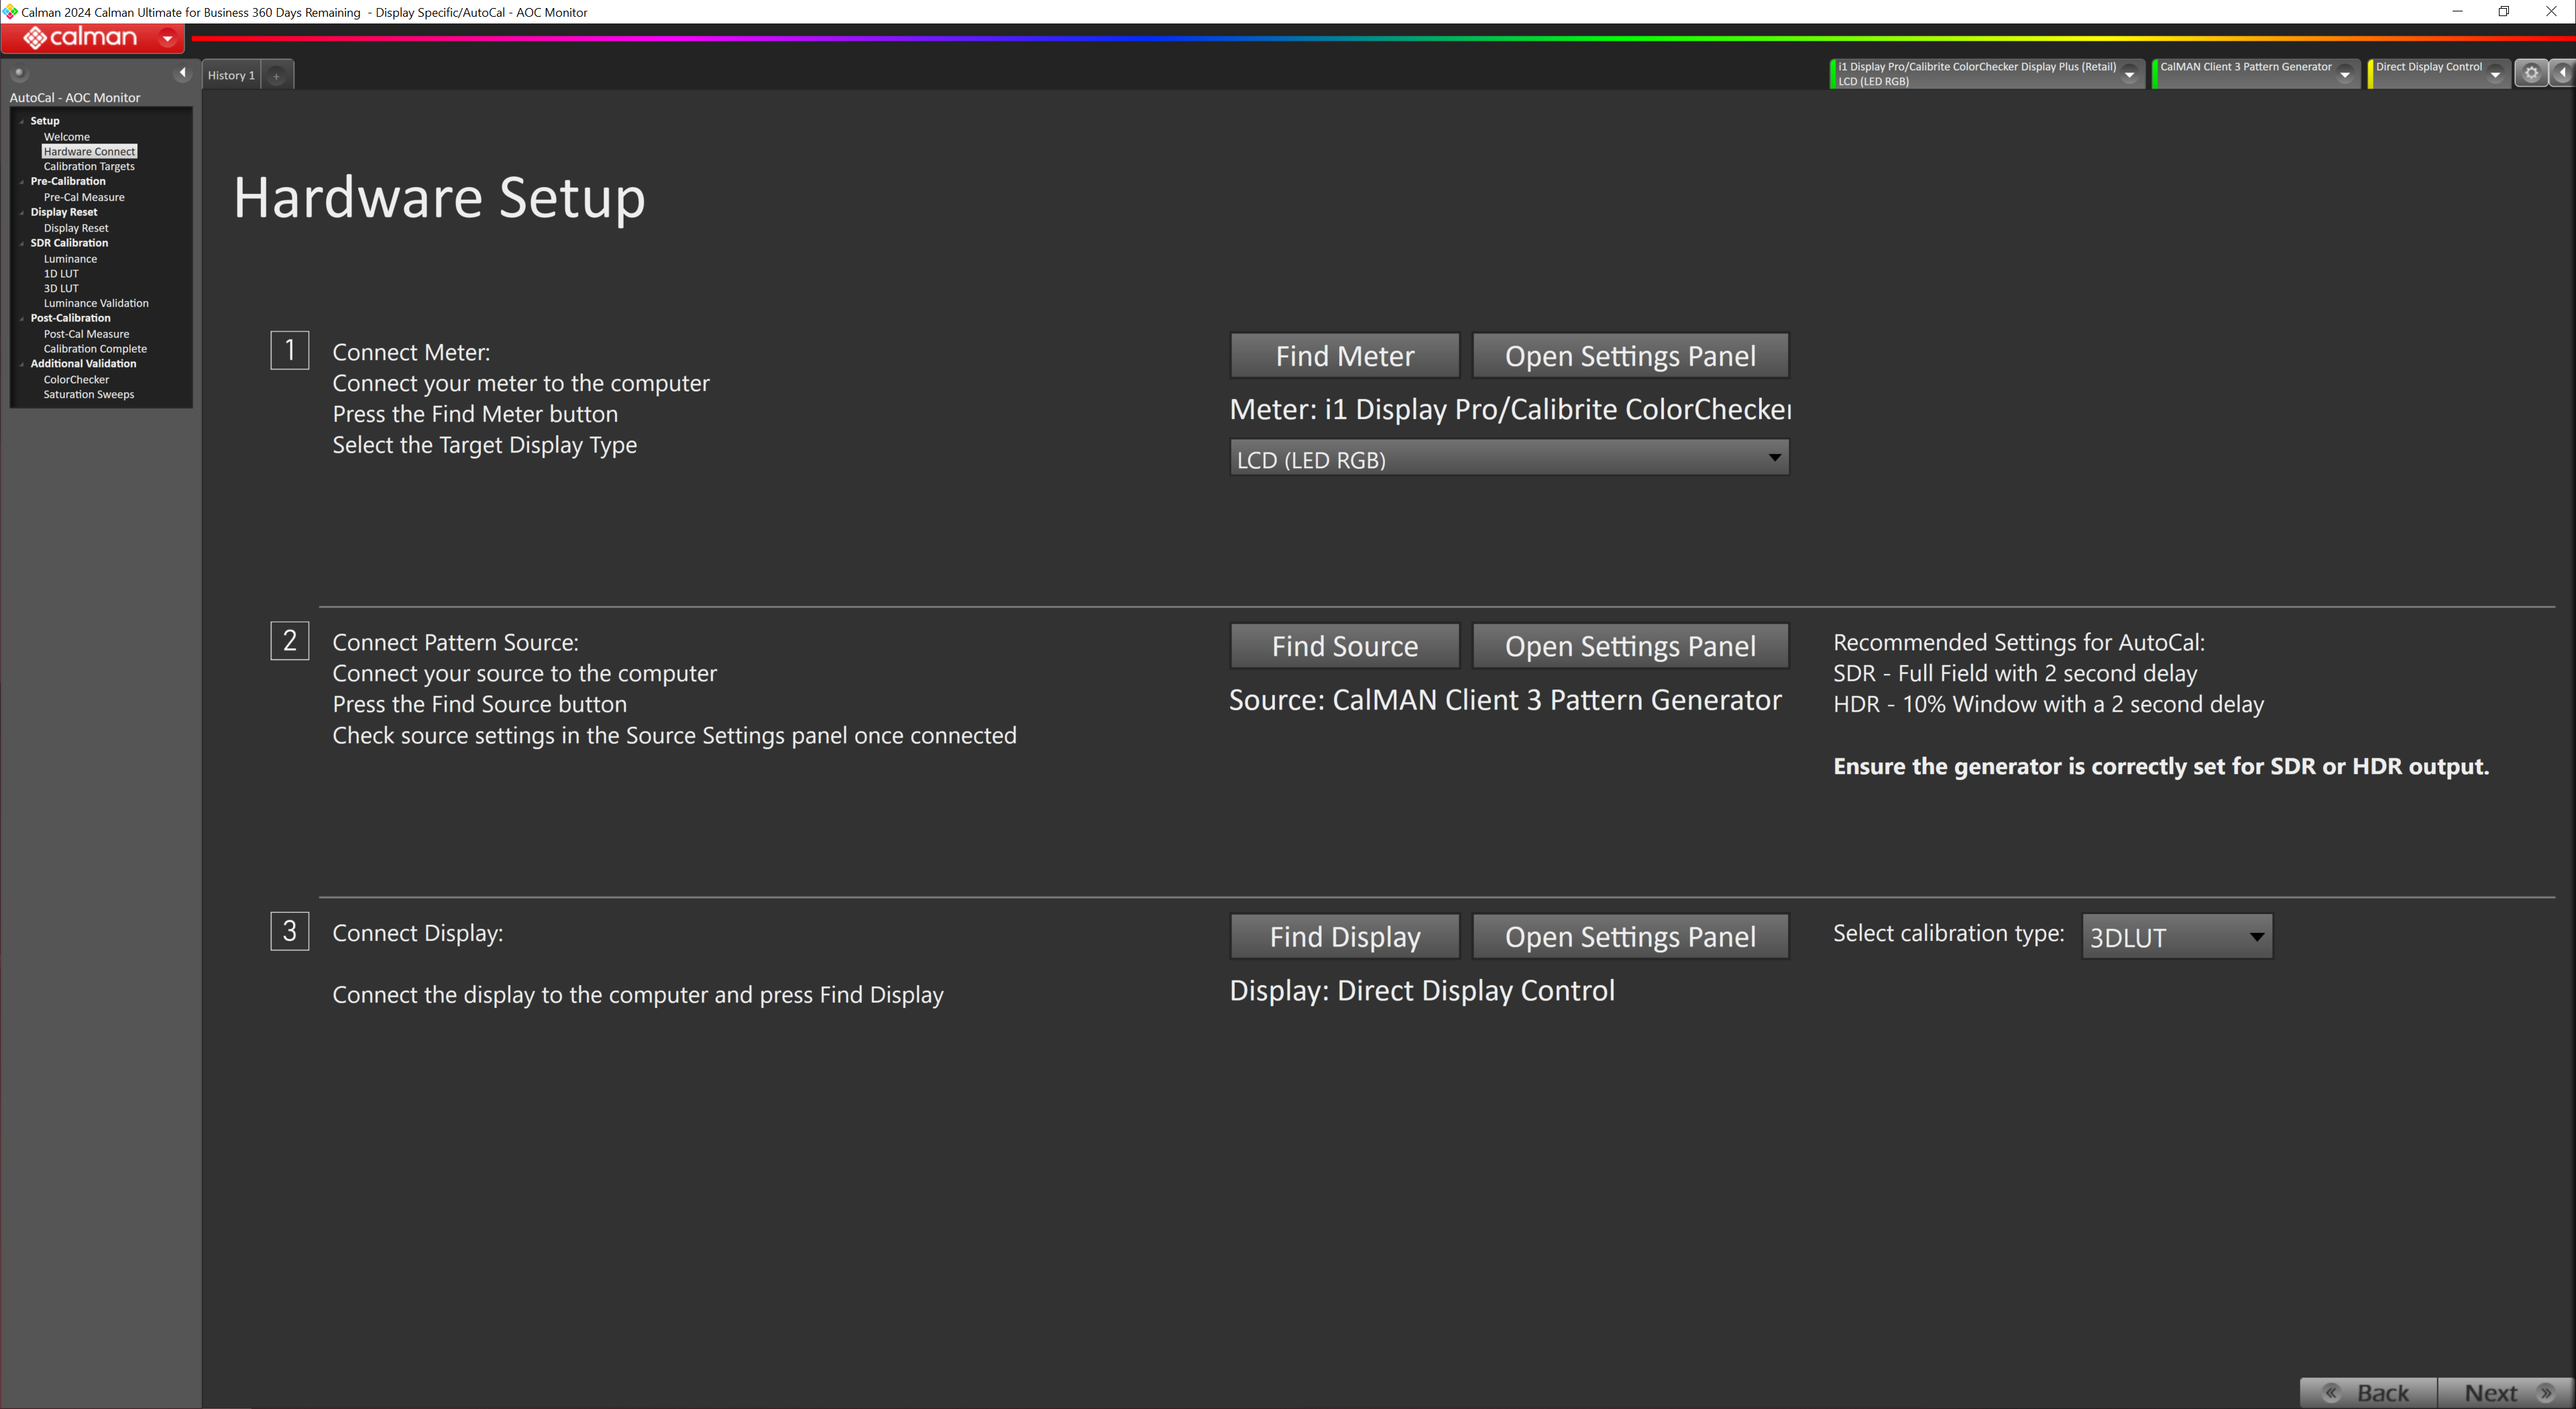The image size is (2576, 1409).
Task: Switch to the History 1 tab
Action: point(231,76)
